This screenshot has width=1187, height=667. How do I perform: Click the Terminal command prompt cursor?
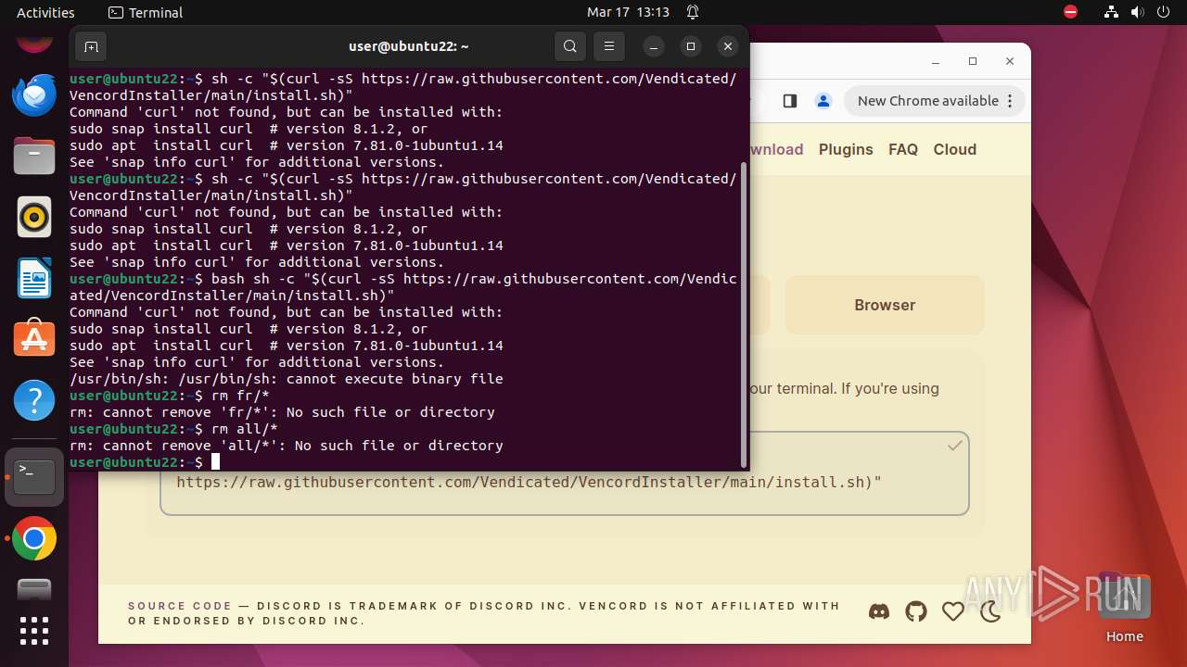tap(215, 461)
